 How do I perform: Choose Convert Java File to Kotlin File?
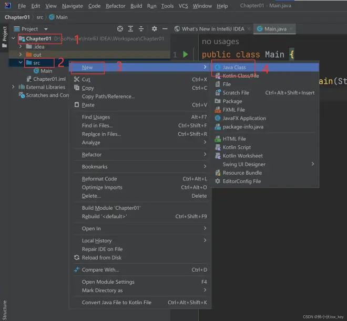point(140,303)
